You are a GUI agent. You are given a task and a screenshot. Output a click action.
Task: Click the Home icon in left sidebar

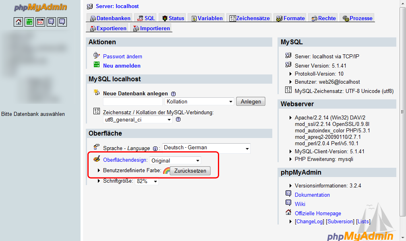(19, 22)
